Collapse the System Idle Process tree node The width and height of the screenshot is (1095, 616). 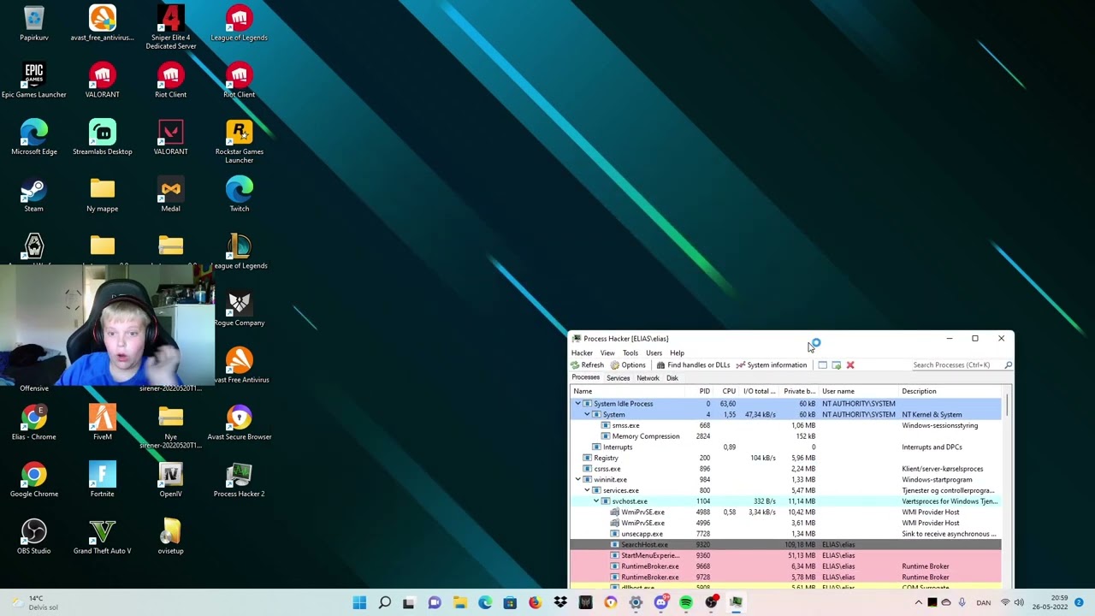(x=577, y=404)
